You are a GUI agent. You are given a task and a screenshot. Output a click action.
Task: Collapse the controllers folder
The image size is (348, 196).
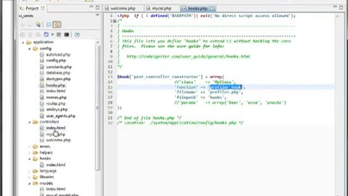pyautogui.click(x=29, y=122)
